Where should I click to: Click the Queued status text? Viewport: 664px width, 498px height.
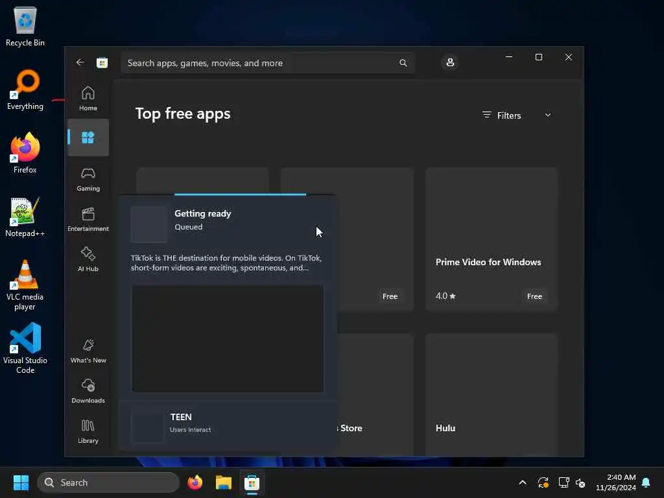click(189, 227)
